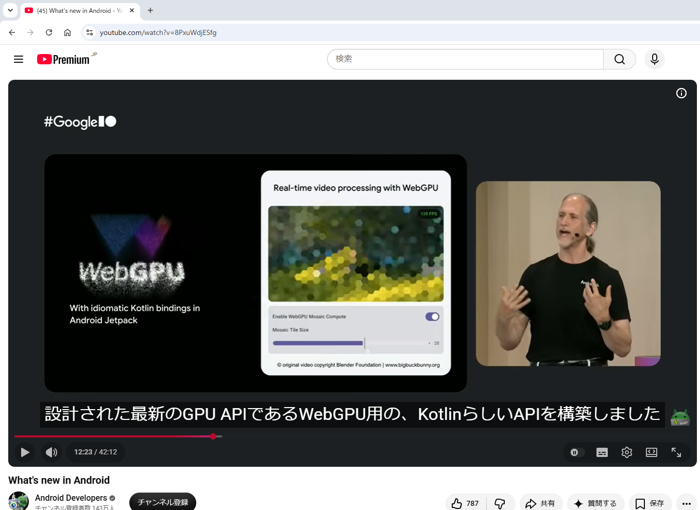The width and height of the screenshot is (700, 510).
Task: Open a new browser tab
Action: pos(150,10)
